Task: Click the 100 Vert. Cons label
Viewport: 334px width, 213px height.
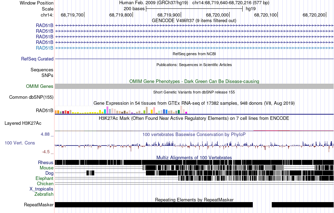Action: pyautogui.click(x=20, y=143)
